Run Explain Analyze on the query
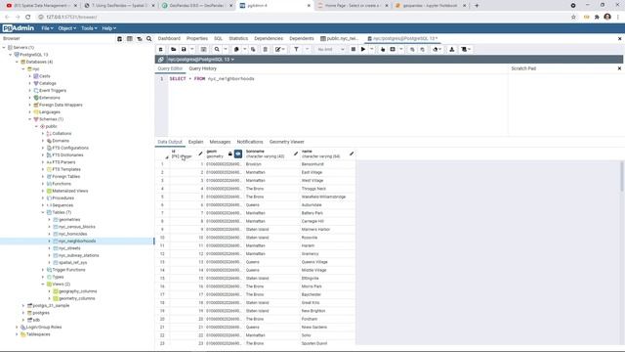Viewport: 625px width, 352px height. pyautogui.click(x=393, y=50)
